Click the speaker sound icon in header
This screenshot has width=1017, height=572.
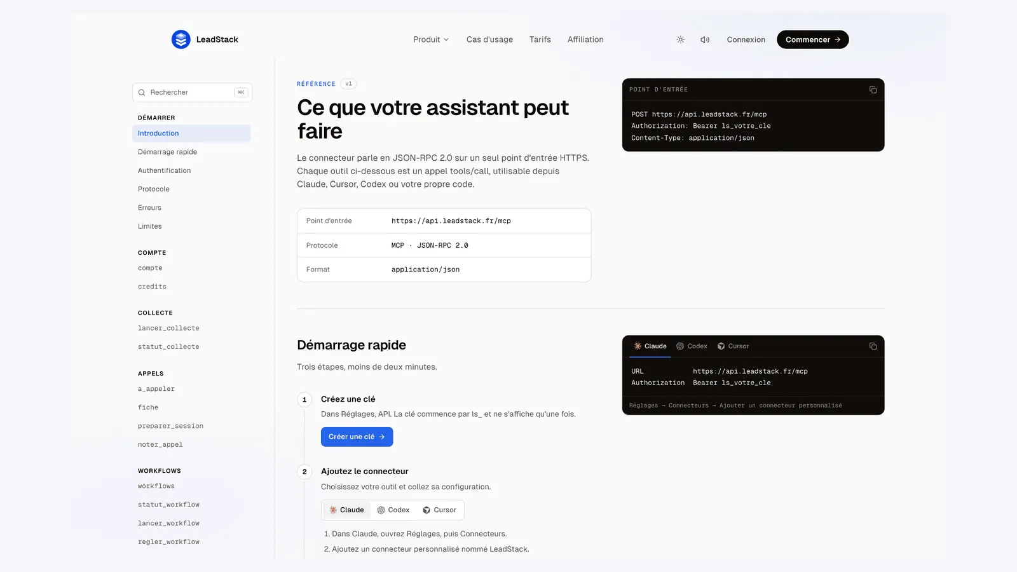tap(705, 39)
